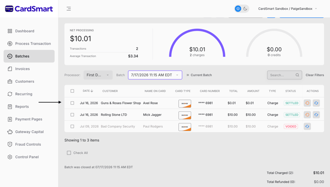This screenshot has height=187, width=330.
Task: Click the Discover card icon in Mick Jagger row
Action: 185,115
